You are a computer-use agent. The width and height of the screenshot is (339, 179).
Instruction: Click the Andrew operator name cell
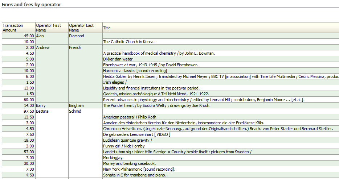pyautogui.click(x=43, y=47)
